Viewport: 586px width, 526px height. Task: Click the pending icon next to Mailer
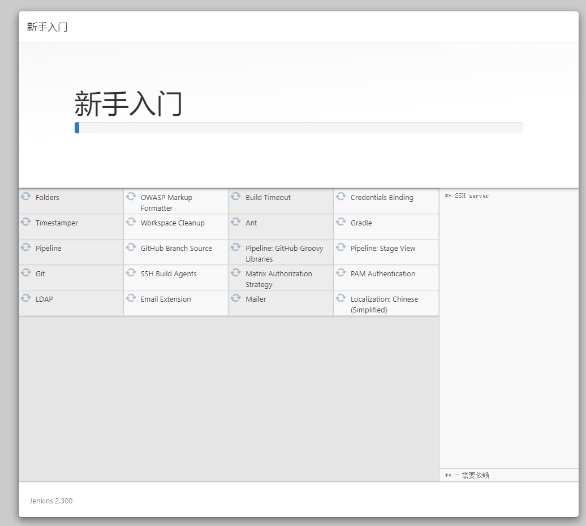[235, 298]
